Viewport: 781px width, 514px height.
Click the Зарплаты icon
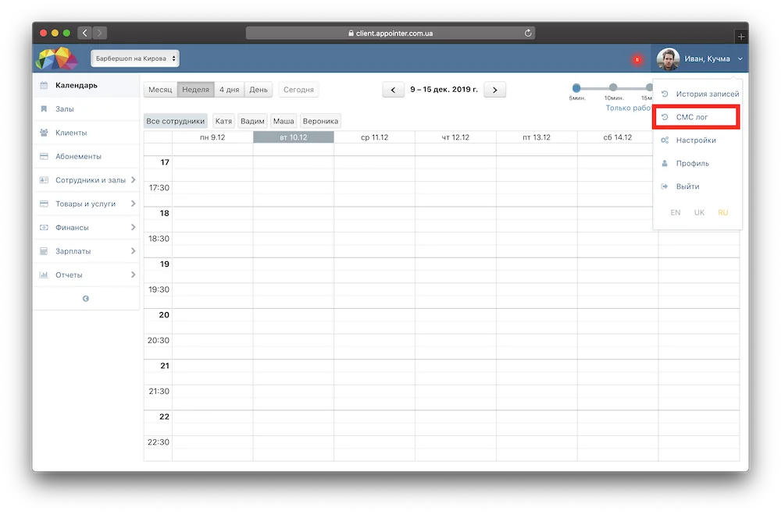pyautogui.click(x=44, y=251)
